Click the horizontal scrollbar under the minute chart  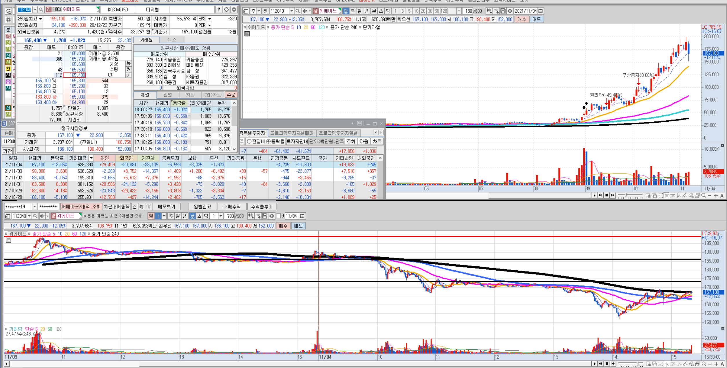click(x=298, y=364)
